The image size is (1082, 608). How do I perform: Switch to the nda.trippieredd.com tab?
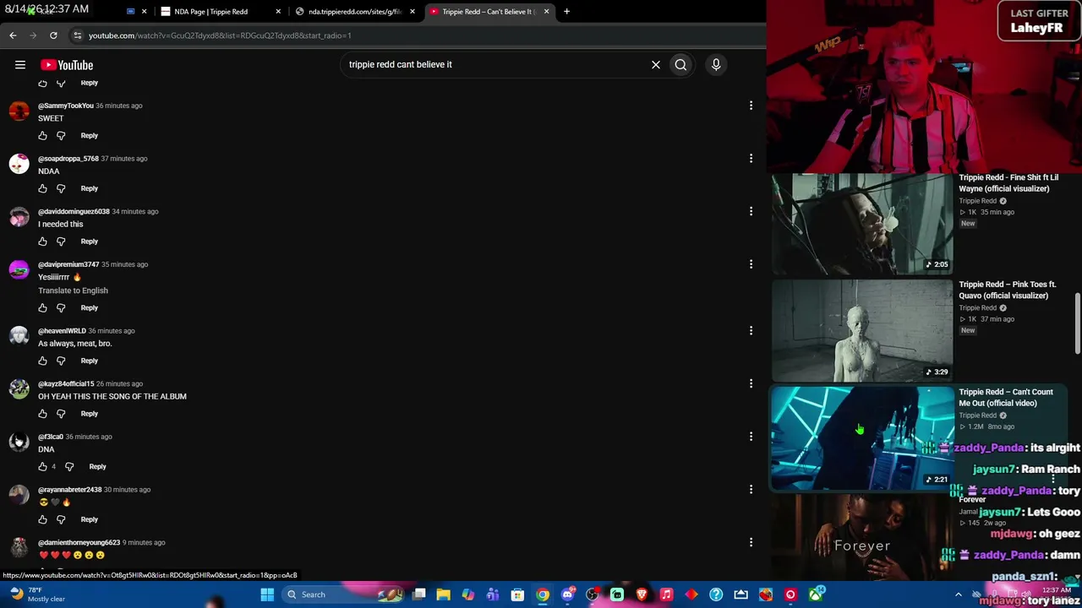click(354, 12)
